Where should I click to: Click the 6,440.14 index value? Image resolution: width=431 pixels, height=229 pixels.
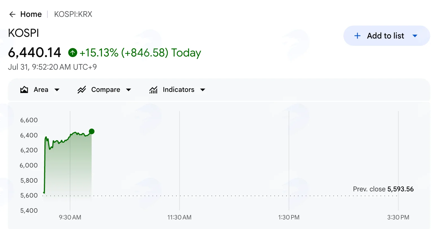click(x=35, y=53)
